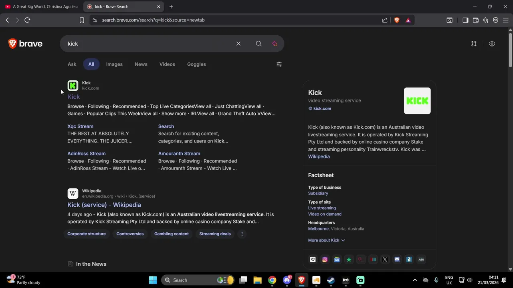Open Discord from the taskbar
513x288 pixels.
coord(287,280)
